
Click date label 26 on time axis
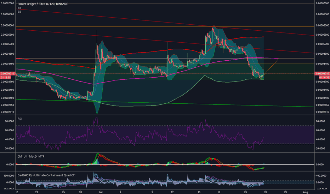click(266, 192)
